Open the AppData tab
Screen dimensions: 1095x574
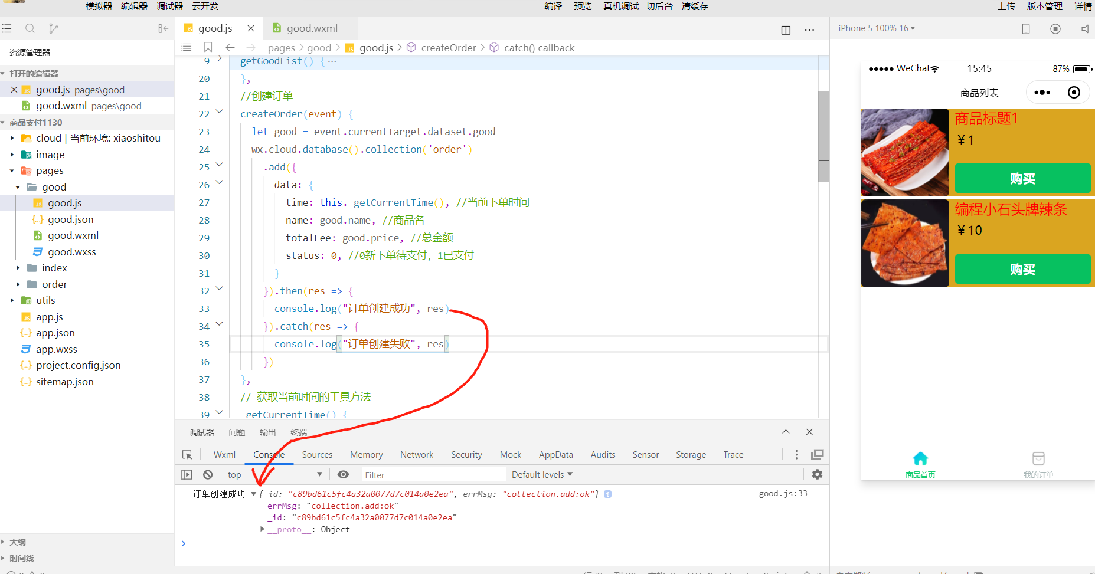(x=555, y=454)
